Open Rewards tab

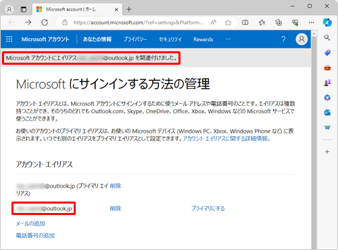[203, 40]
